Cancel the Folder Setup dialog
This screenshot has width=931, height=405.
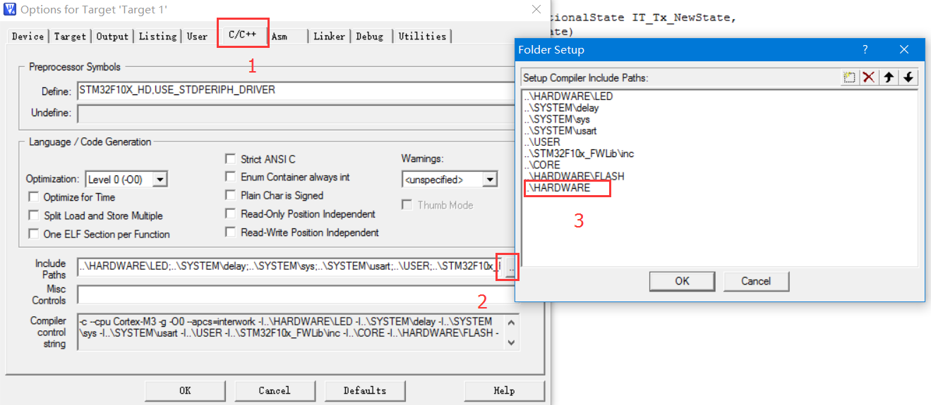coord(756,281)
